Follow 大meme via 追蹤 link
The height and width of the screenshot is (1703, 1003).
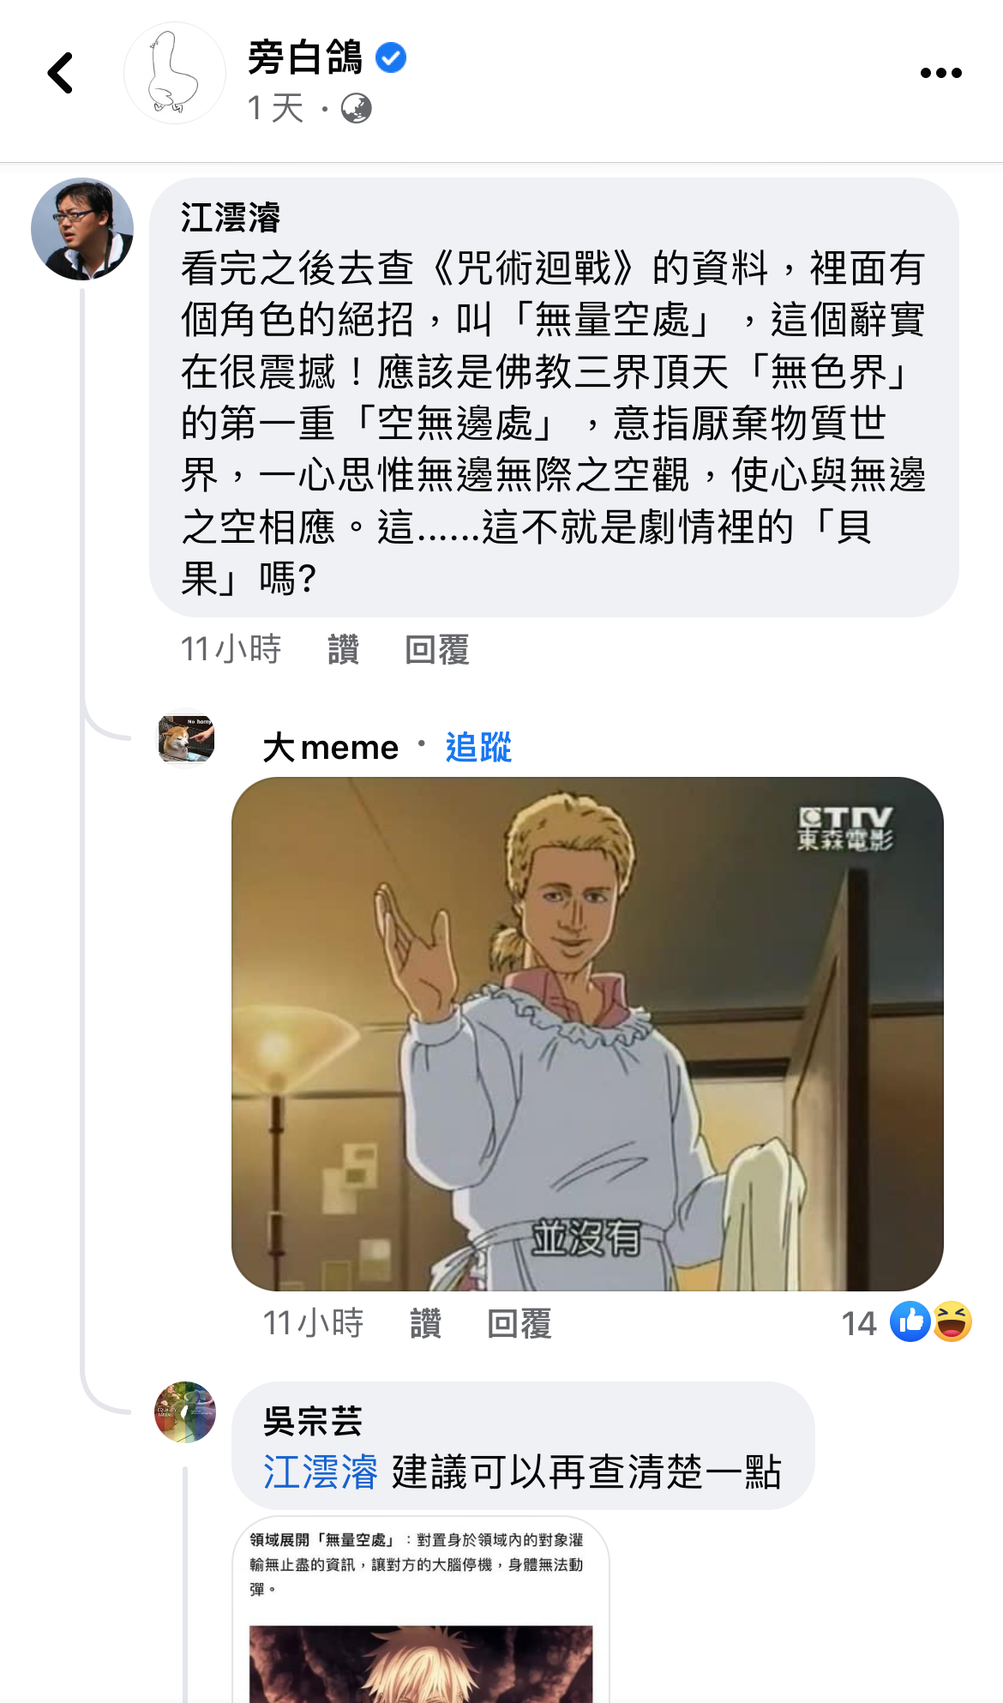[x=478, y=748]
